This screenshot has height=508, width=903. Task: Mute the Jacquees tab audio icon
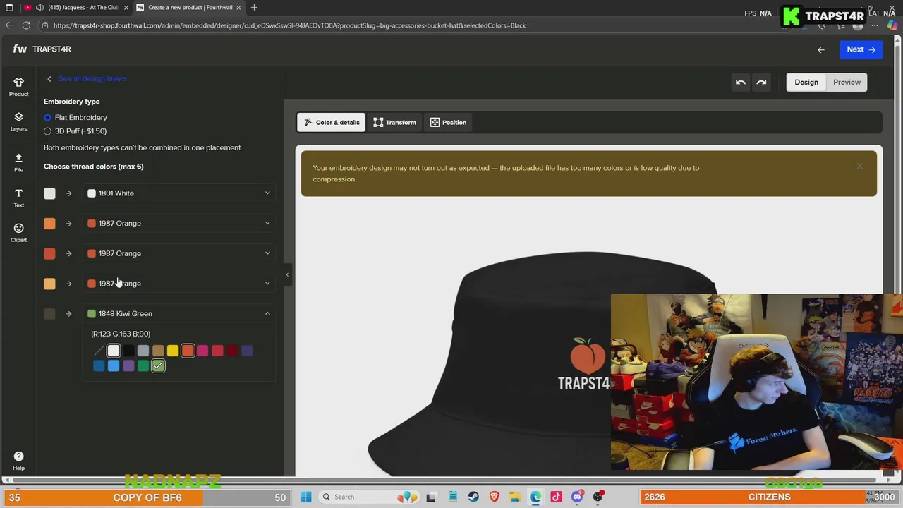(x=40, y=8)
